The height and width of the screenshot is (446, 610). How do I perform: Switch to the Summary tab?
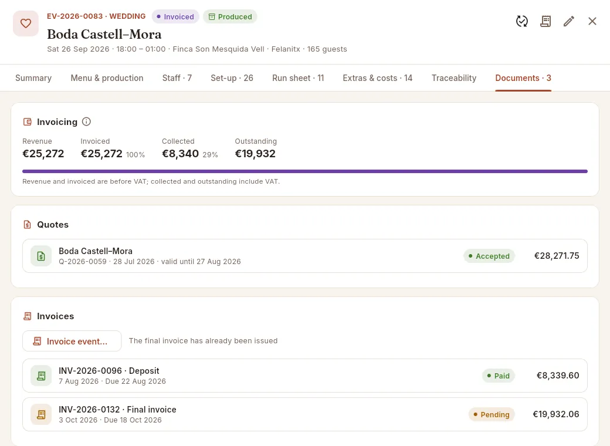pos(33,78)
